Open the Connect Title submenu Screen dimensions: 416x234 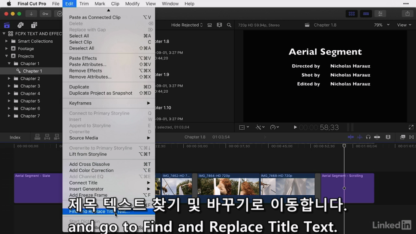coord(109,183)
